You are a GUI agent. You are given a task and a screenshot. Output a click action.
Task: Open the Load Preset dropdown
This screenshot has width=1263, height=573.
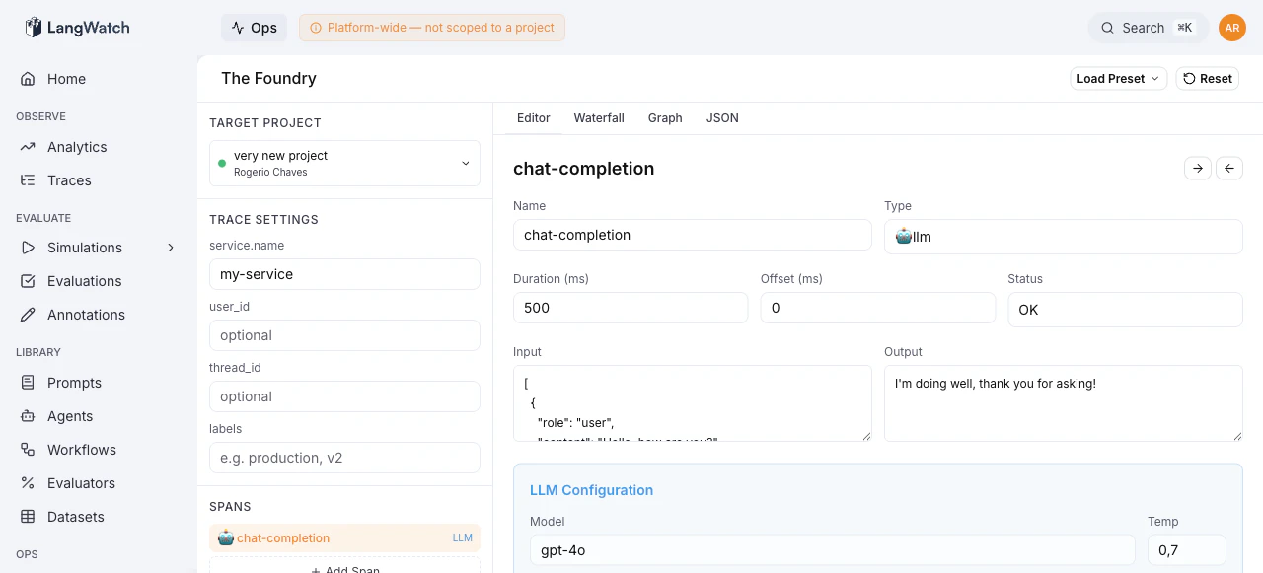tap(1118, 78)
